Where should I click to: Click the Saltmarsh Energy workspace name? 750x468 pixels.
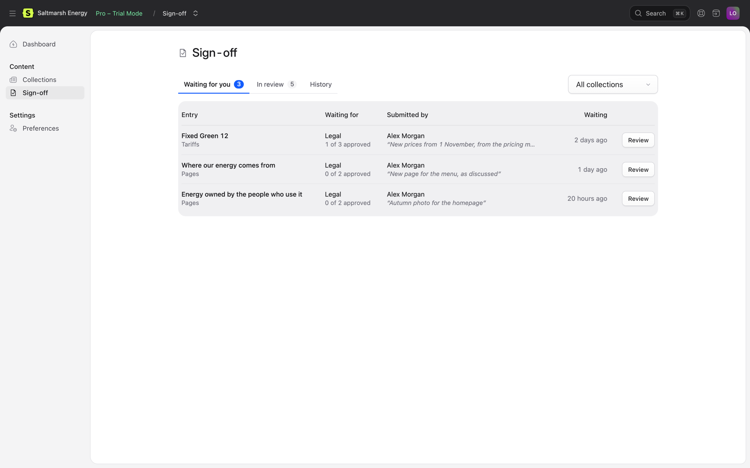62,13
